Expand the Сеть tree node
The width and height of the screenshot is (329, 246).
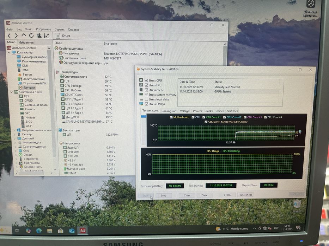pos(16,151)
